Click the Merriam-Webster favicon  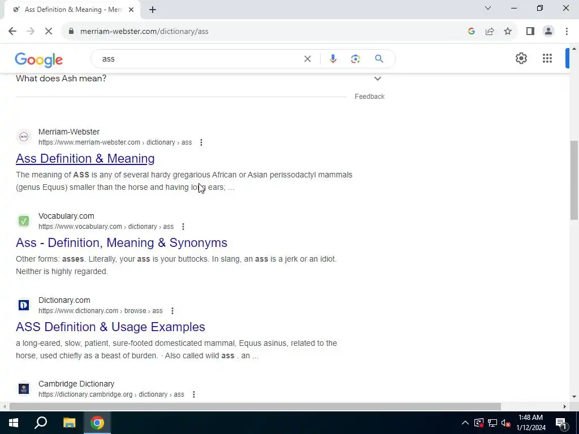pyautogui.click(x=24, y=137)
